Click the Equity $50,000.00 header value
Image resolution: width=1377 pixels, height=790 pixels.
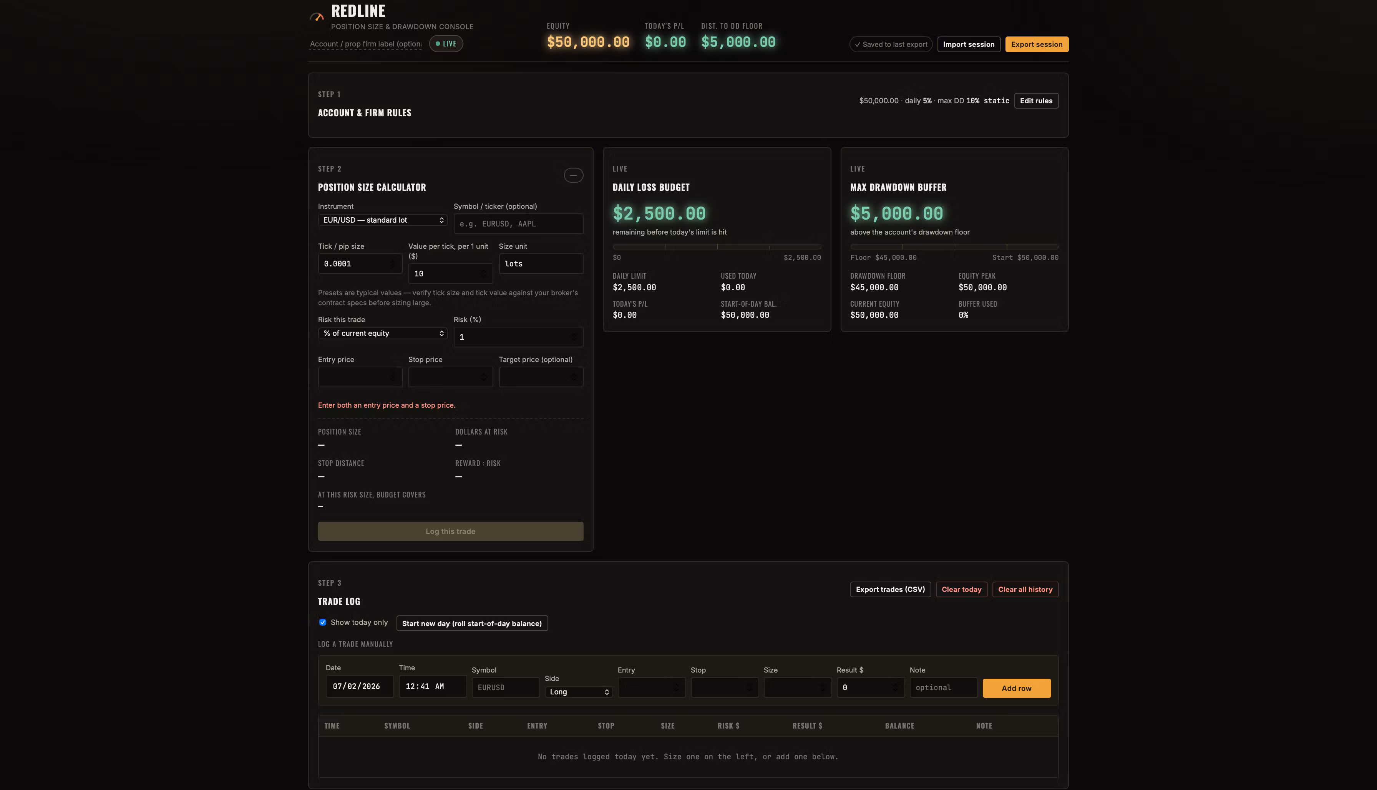click(x=588, y=42)
